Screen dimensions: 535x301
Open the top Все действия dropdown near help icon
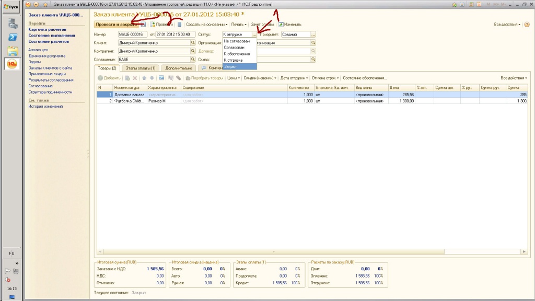click(x=507, y=25)
